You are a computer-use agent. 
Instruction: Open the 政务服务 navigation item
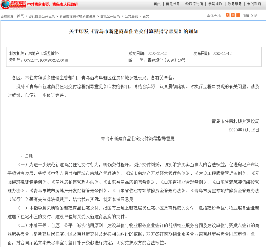point(235,4)
